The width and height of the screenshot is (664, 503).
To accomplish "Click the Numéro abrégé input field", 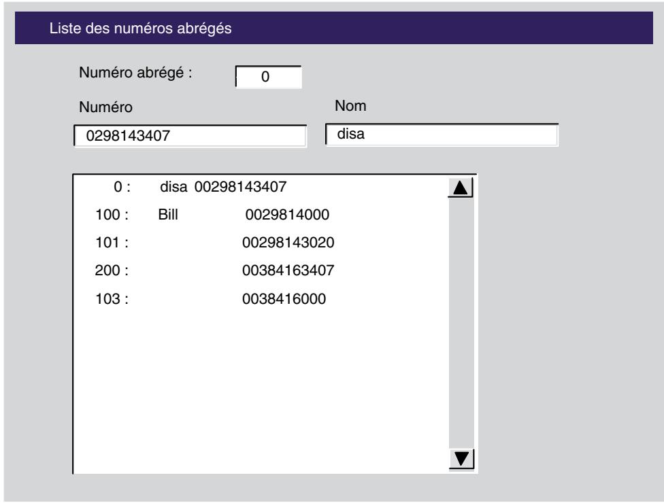I will click(x=269, y=77).
